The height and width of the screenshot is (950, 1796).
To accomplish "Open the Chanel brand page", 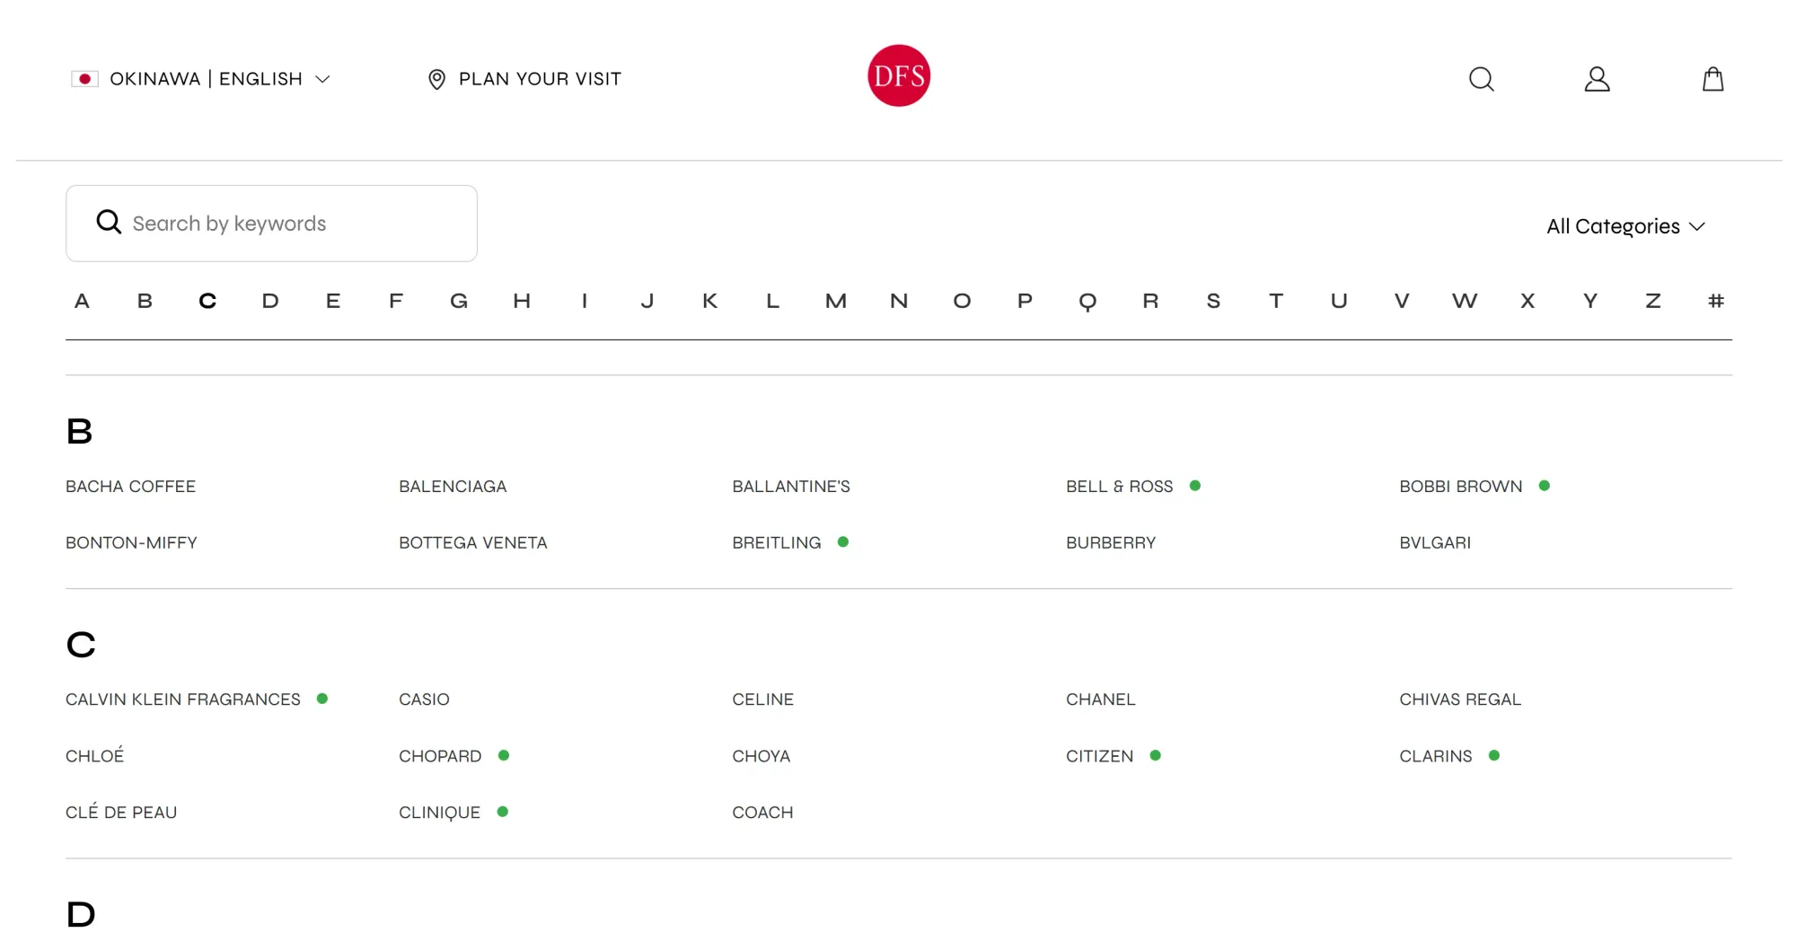I will (x=1101, y=699).
